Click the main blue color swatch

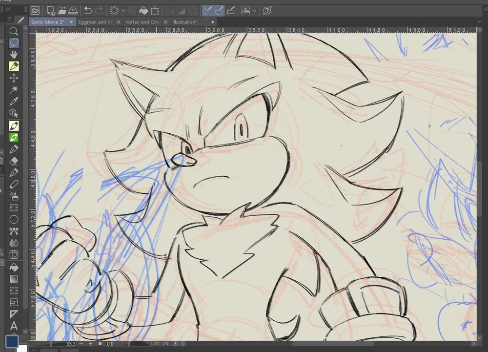12,341
